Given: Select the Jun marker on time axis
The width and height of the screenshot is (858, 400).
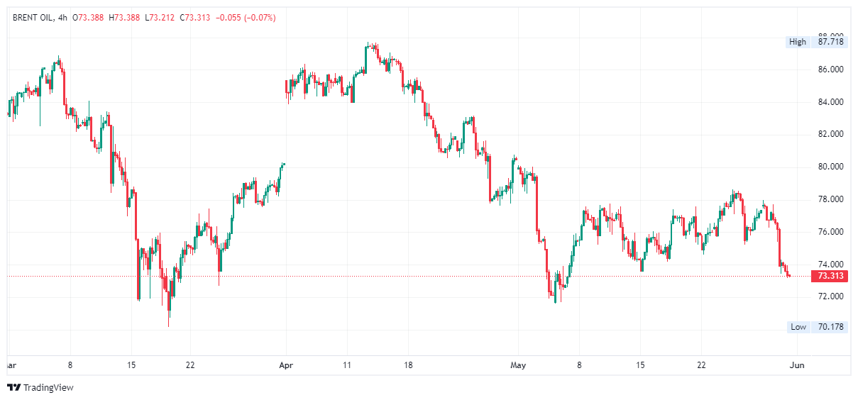Looking at the screenshot, I should point(796,365).
